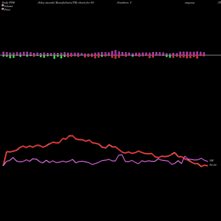Click the 84.44 price end label
The image size is (221, 221).
(213, 165)
